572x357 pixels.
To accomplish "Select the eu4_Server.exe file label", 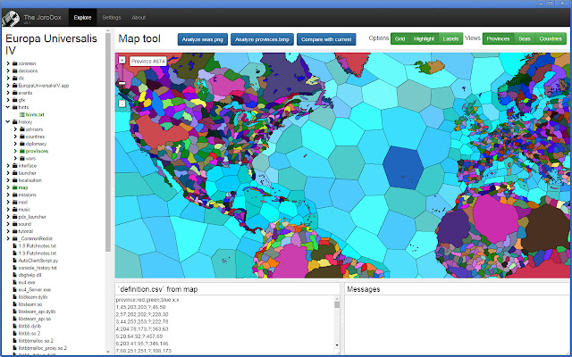I will coord(35,289).
